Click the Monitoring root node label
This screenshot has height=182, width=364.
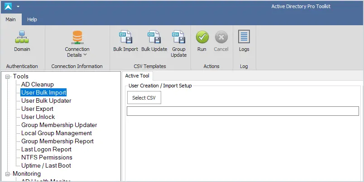(x=27, y=174)
